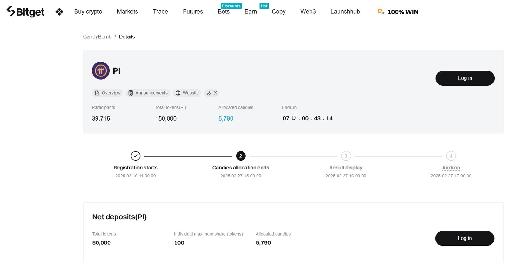Click the Candies allocation ends label
508x272 pixels.
[x=241, y=168]
